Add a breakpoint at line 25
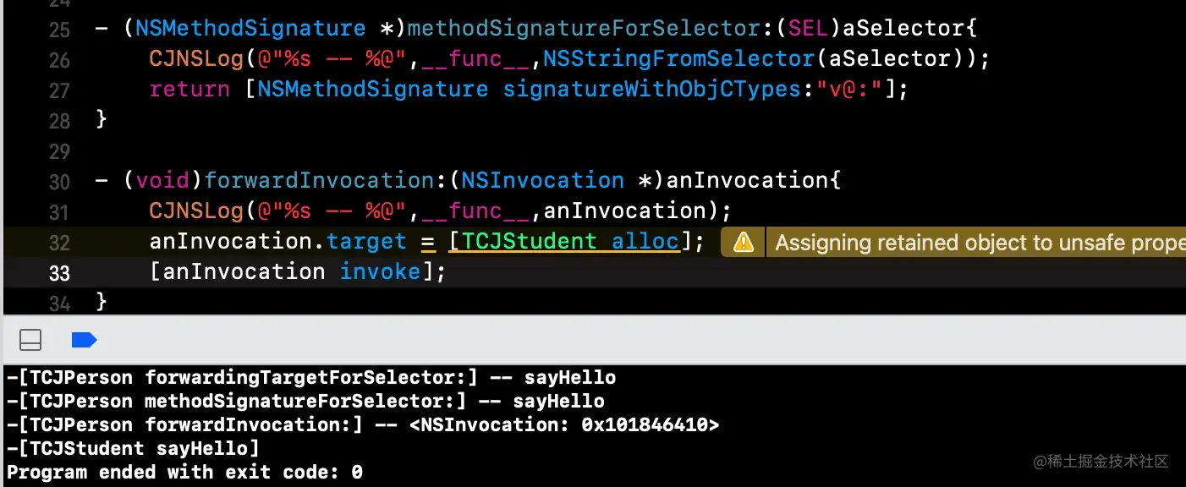The image size is (1186, 487). pos(59,29)
